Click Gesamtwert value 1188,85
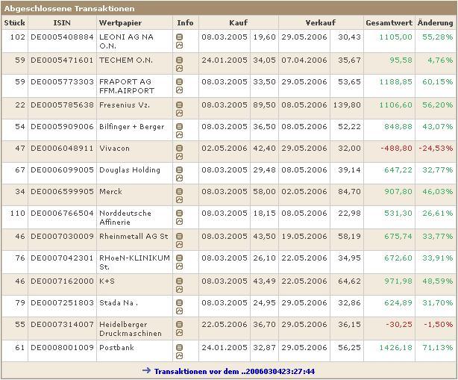The image size is (458, 380). tap(395, 82)
